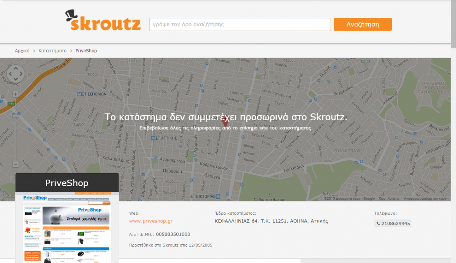Zoom in the map with plus button
456x263 pixels.
click(16, 94)
